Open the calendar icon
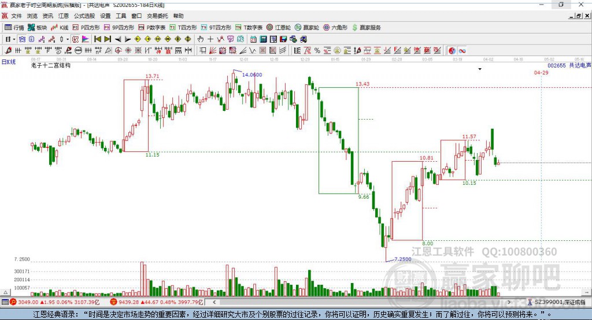Viewport: 592px width, 320px height. (253, 39)
